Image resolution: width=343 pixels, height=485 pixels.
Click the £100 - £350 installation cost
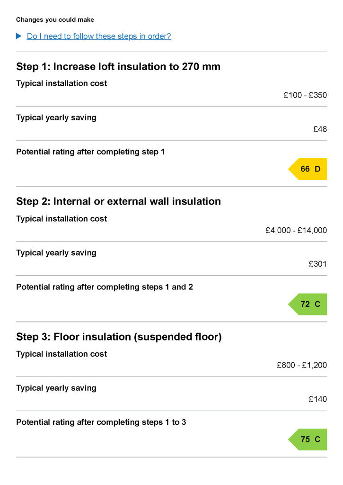305,95
